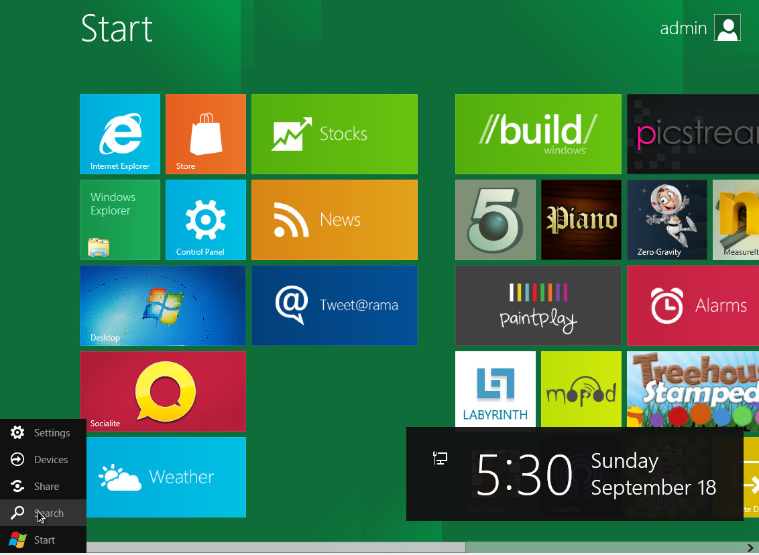Select the Search charm
The width and height of the screenshot is (759, 555).
pos(43,513)
